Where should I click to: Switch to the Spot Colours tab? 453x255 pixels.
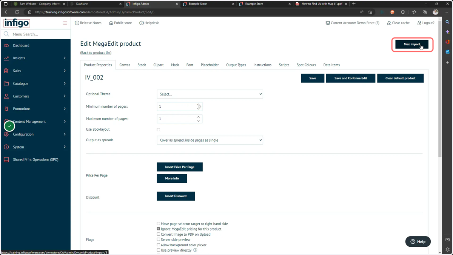pyautogui.click(x=306, y=65)
